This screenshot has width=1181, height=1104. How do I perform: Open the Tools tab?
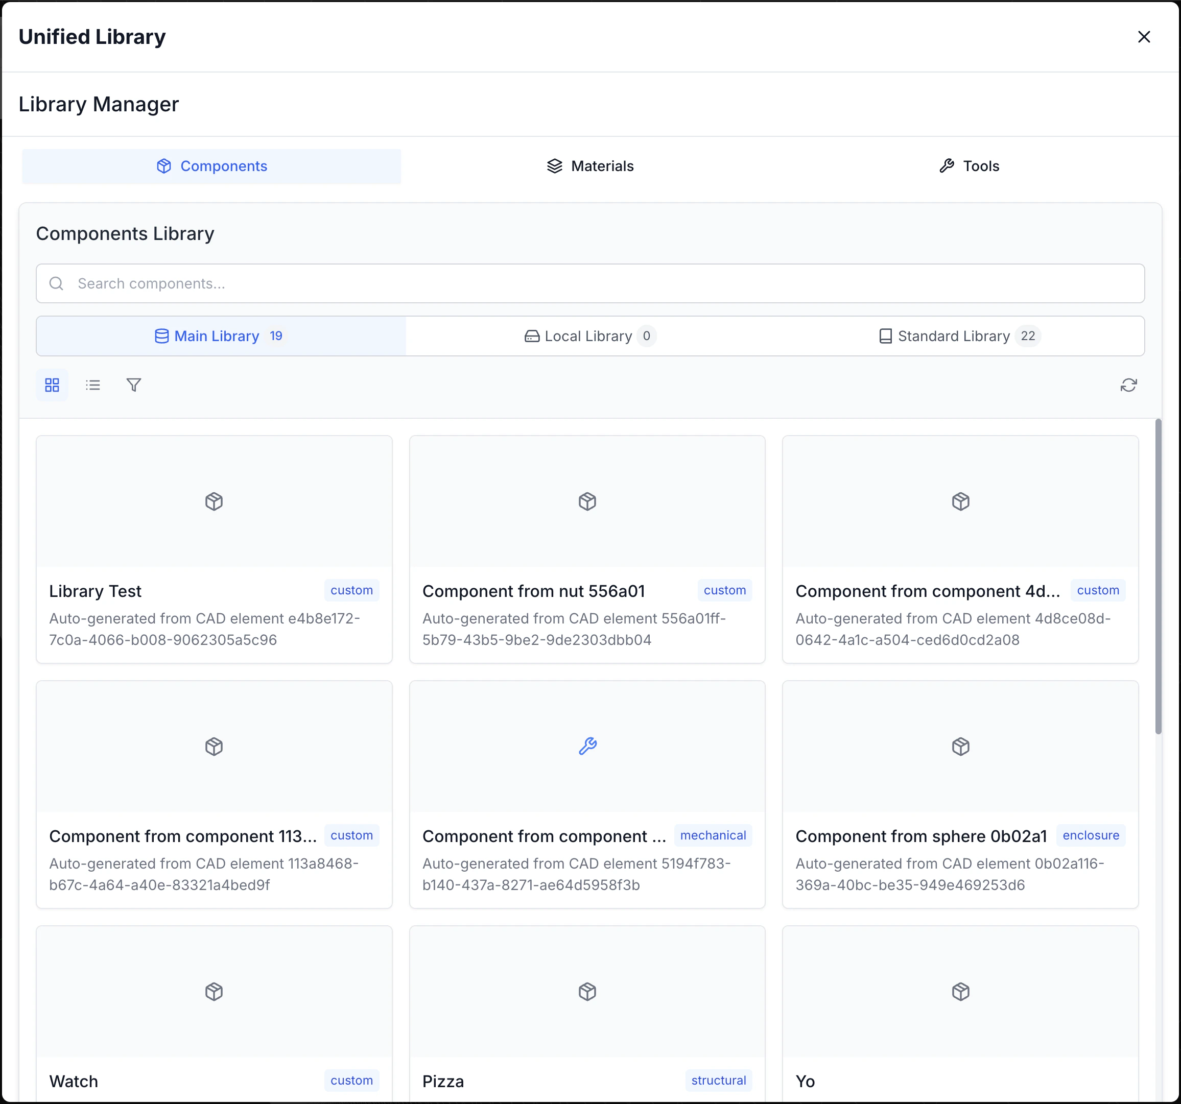(x=969, y=166)
